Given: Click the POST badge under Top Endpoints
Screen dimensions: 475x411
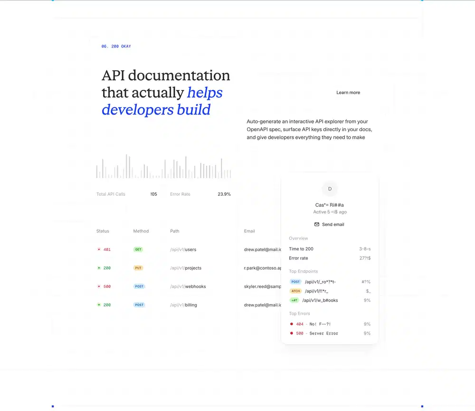Looking at the screenshot, I should click(295, 282).
